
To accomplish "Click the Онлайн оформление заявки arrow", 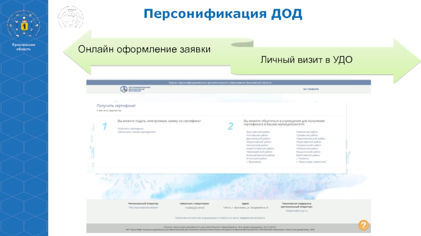I will [x=145, y=49].
